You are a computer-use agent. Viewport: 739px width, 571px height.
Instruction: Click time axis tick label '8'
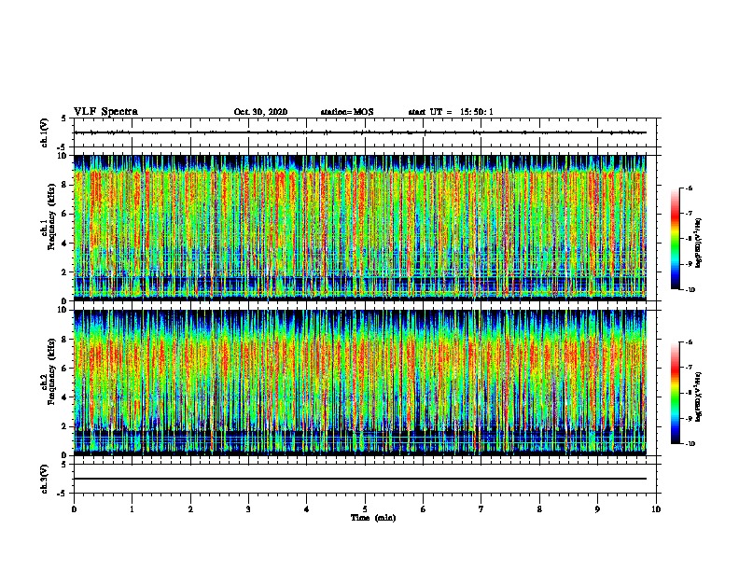539,509
